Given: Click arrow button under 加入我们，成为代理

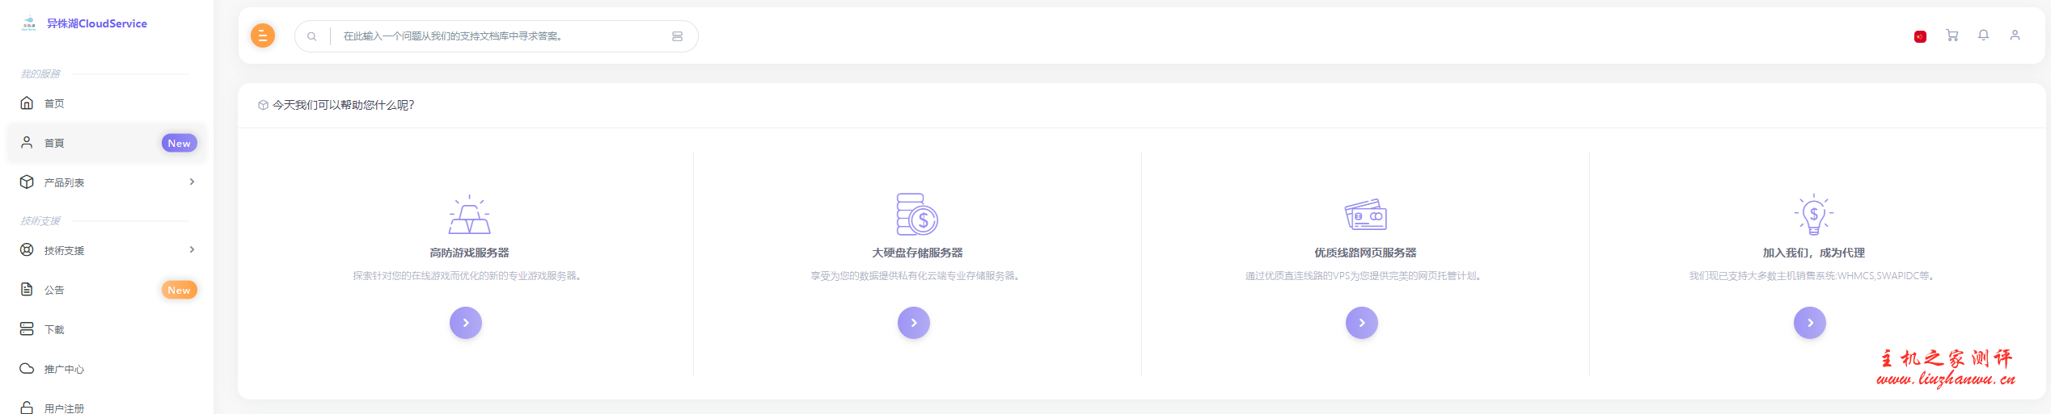Looking at the screenshot, I should pos(1809,323).
